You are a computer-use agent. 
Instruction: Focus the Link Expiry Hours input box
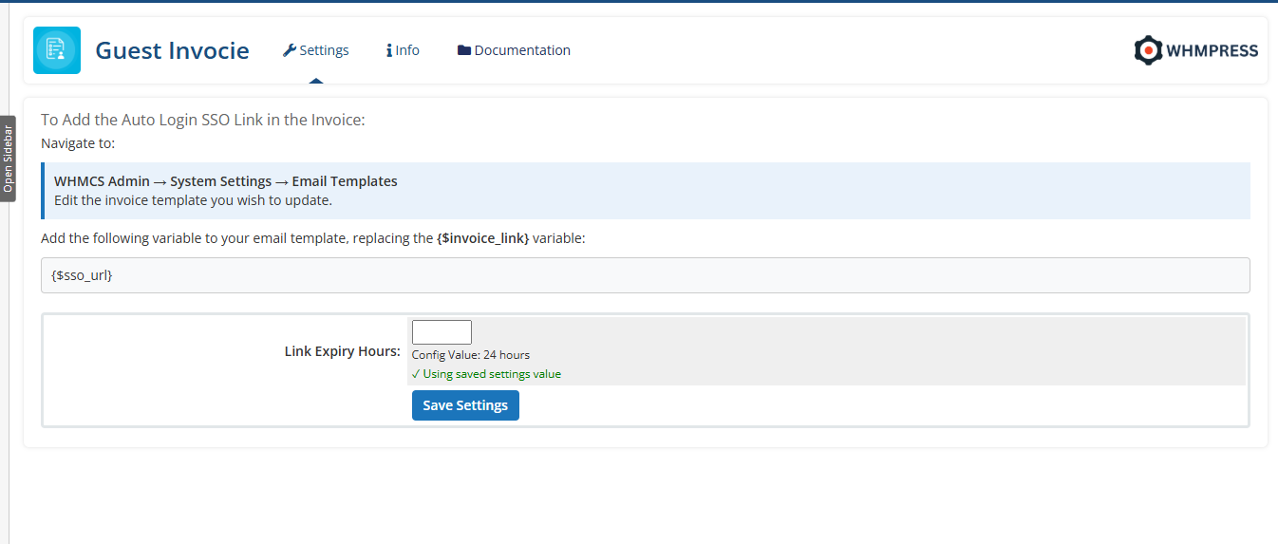click(442, 332)
